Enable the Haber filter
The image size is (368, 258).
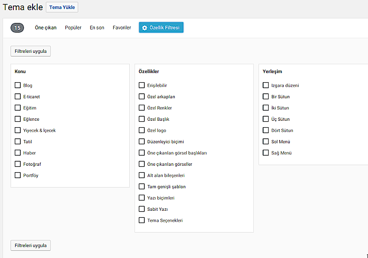pos(17,152)
